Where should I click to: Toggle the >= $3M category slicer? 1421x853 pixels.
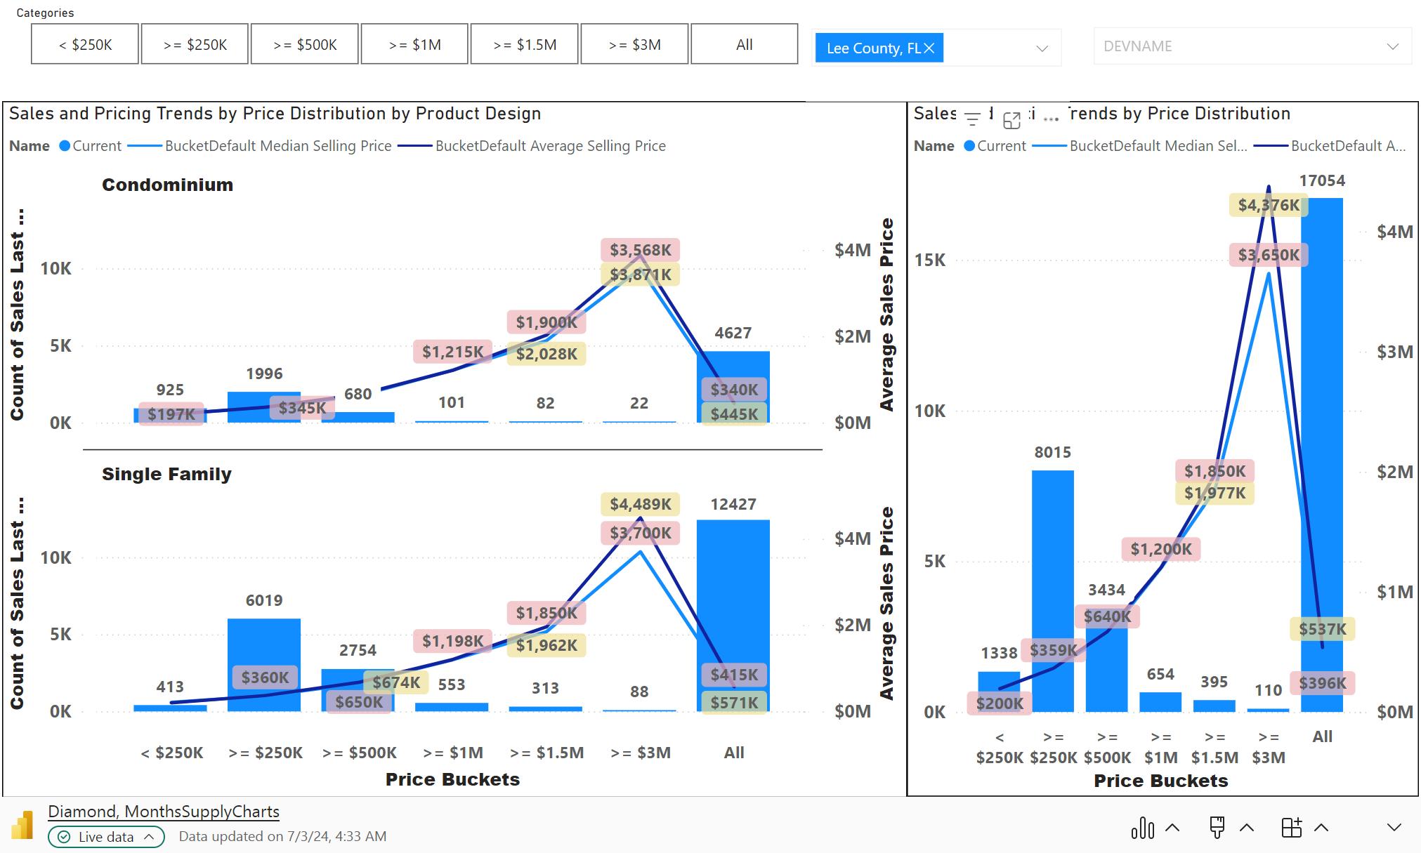(x=634, y=44)
